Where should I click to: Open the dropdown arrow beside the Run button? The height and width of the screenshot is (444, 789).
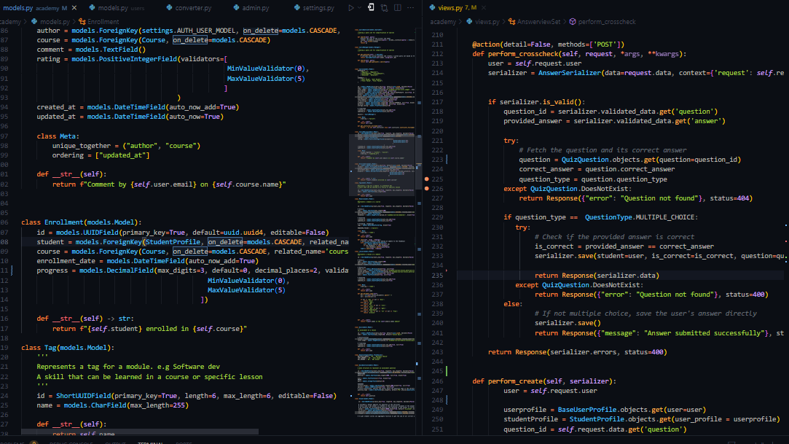(x=360, y=8)
